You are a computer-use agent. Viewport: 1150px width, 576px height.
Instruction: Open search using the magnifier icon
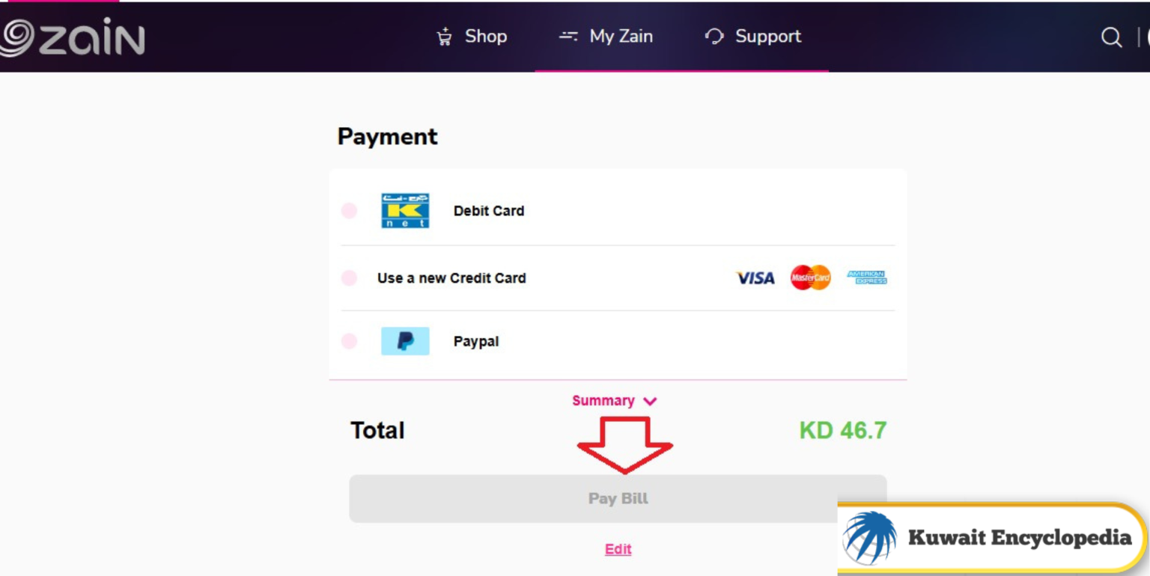coord(1110,36)
